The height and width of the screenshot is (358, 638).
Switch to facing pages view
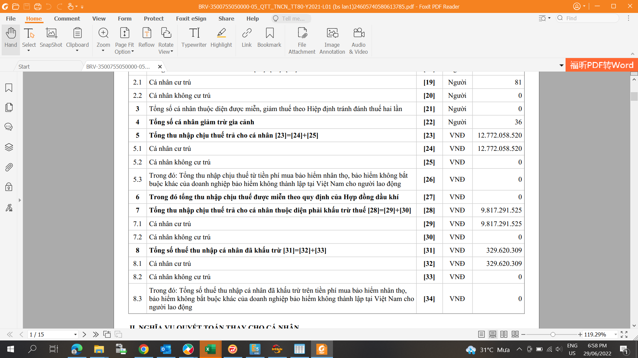click(504, 334)
